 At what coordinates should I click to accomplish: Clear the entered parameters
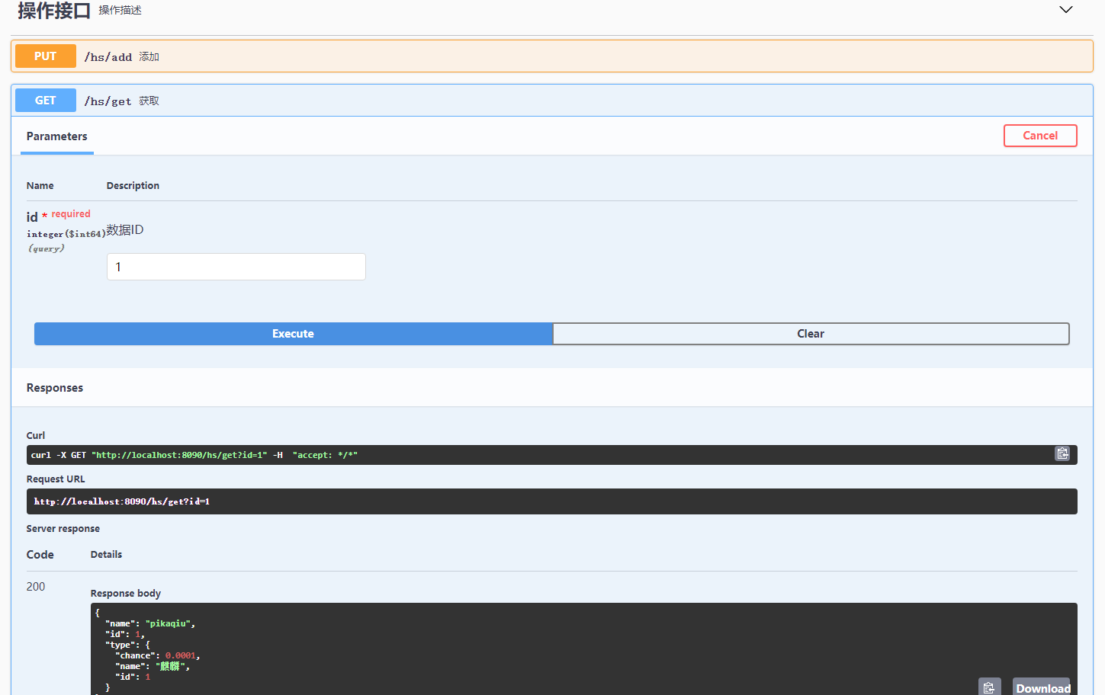point(811,333)
